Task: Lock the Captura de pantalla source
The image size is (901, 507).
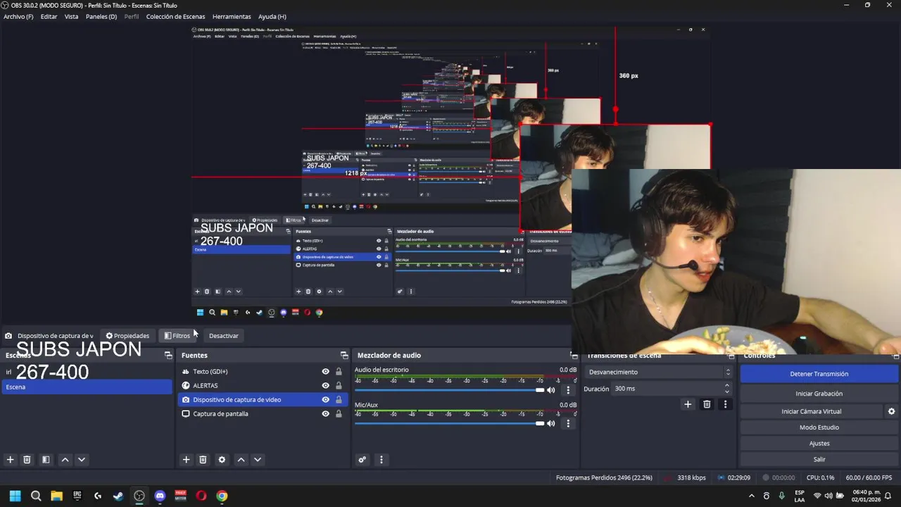Action: pyautogui.click(x=339, y=414)
